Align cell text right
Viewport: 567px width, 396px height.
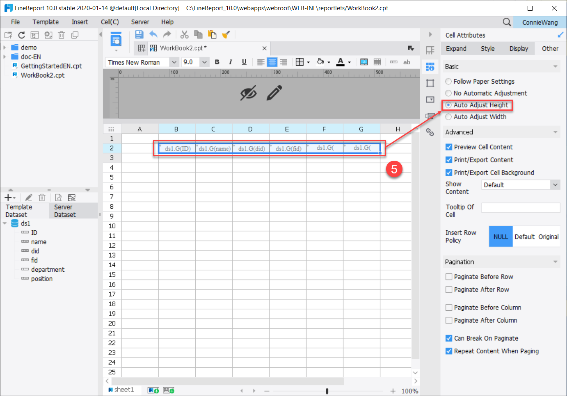tap(283, 62)
